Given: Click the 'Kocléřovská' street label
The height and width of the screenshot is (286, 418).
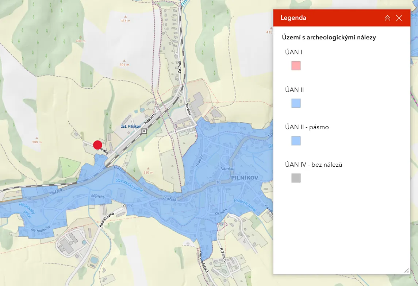Looking at the screenshot, I should coord(107,220).
